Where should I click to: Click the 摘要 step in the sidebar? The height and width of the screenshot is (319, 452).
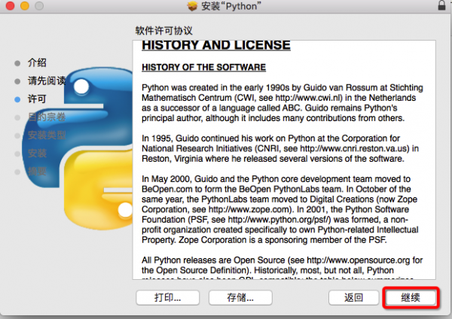pos(37,172)
